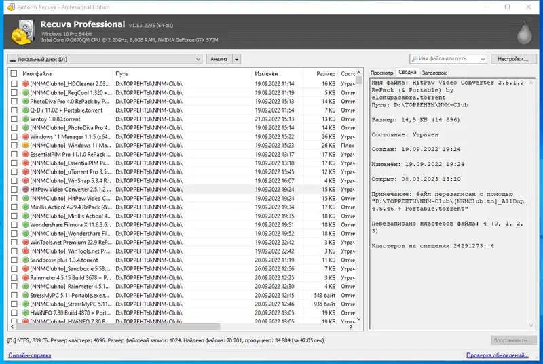The width and height of the screenshot is (543, 364).
Task: Click the Анализ scan button
Action: 219,59
